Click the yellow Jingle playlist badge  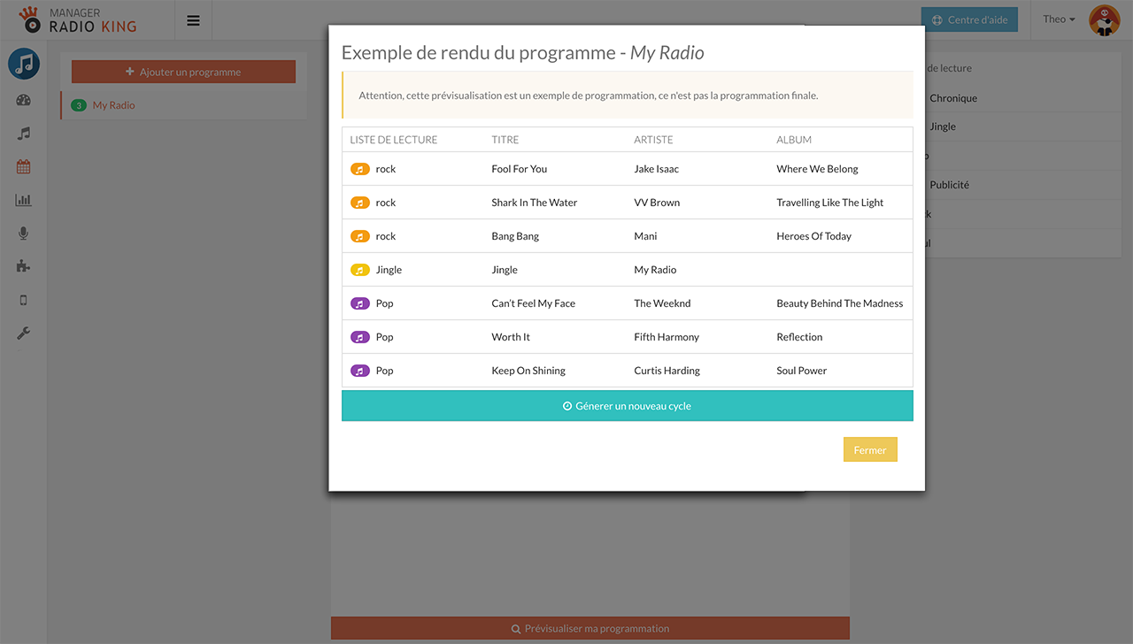coord(360,270)
